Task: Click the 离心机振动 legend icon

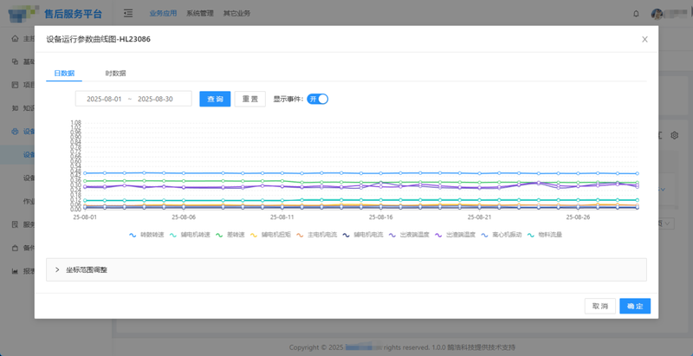Action: [x=484, y=235]
